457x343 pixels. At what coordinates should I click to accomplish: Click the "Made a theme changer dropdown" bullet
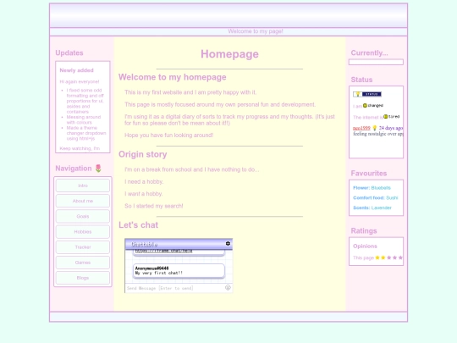pos(86,133)
